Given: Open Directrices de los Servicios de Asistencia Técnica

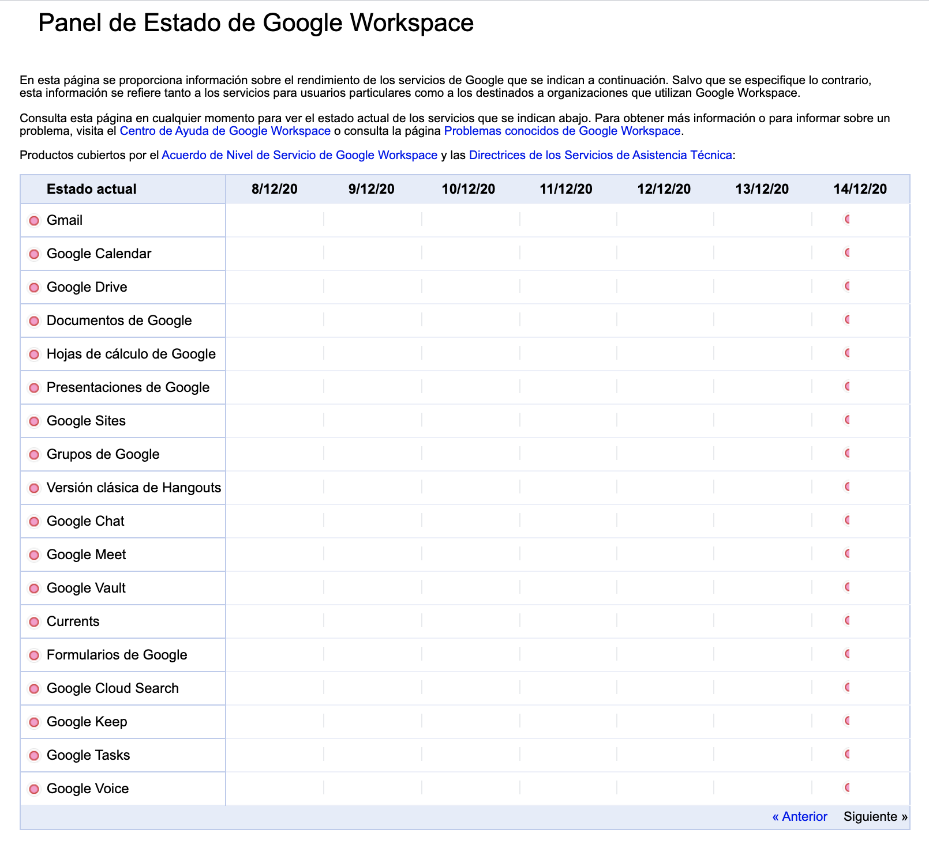Looking at the screenshot, I should [x=601, y=155].
